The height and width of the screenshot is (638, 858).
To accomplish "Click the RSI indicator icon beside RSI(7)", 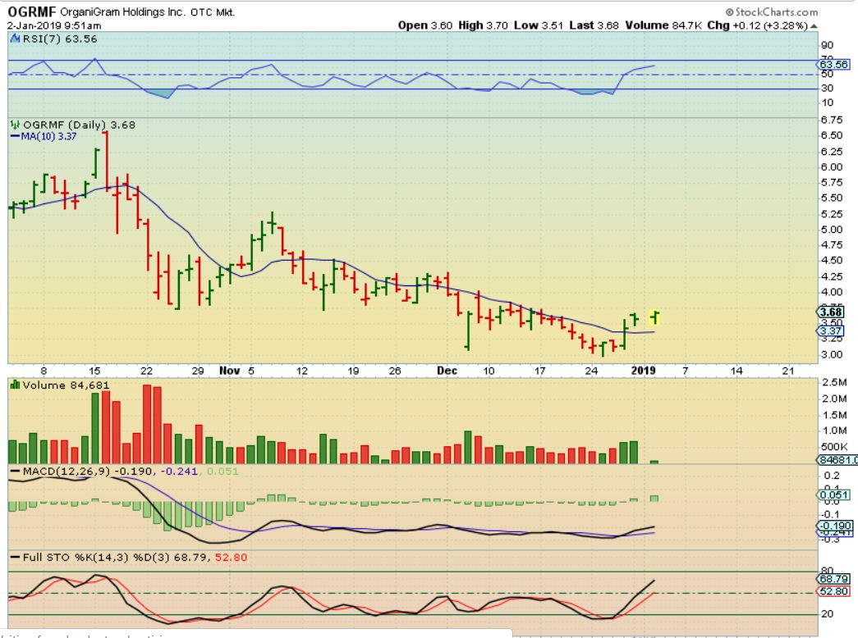I will tap(16, 39).
